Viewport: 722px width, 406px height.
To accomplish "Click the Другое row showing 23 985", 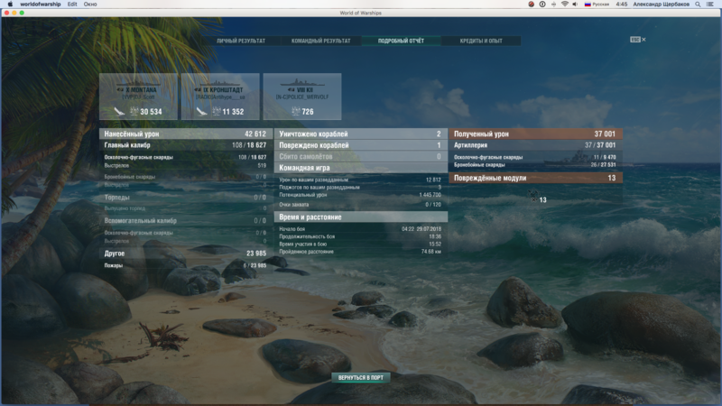I will click(186, 254).
